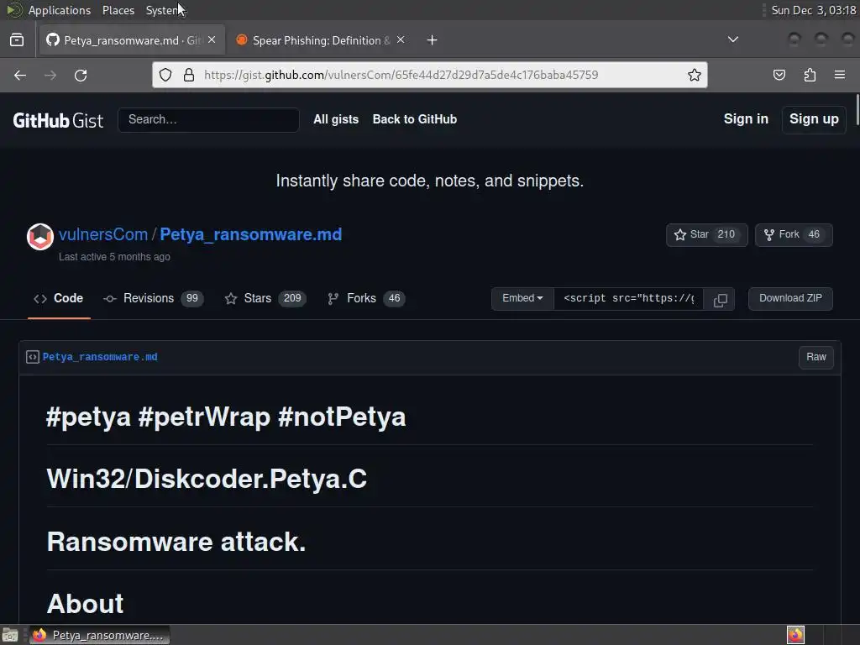Close the Spear Phishing tab
This screenshot has width=860, height=645.
[401, 40]
